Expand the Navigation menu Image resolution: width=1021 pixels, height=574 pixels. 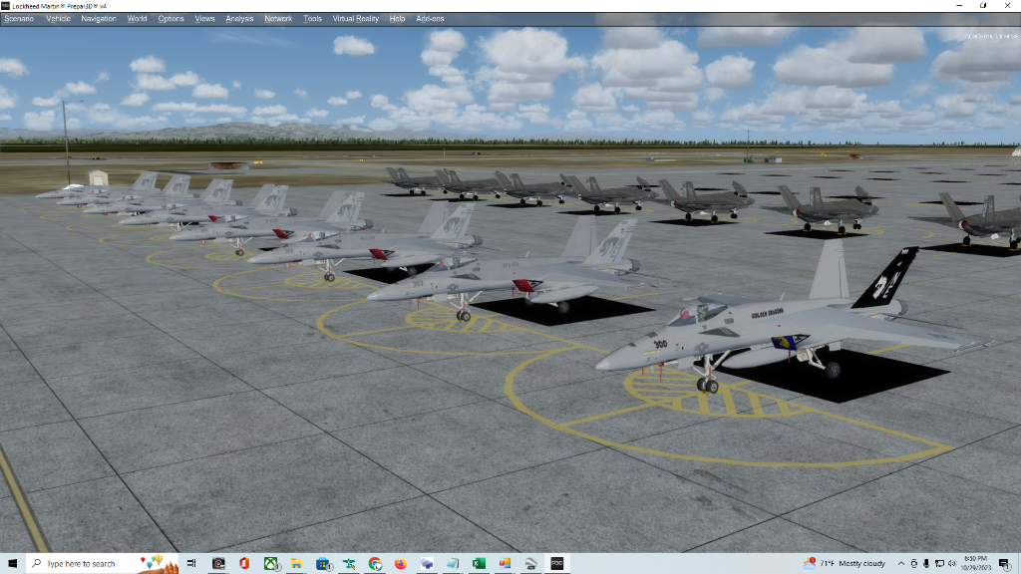(x=99, y=19)
